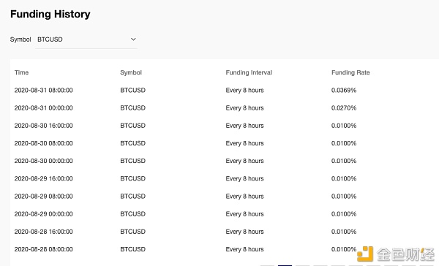Screen dimensions: 439x266
Task: Select the 2020-08-29 16:00:00 row timestamp
Action: tap(43, 178)
